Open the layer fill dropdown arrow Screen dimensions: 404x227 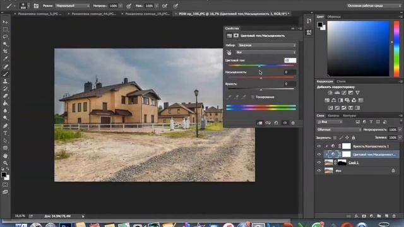coord(400,137)
